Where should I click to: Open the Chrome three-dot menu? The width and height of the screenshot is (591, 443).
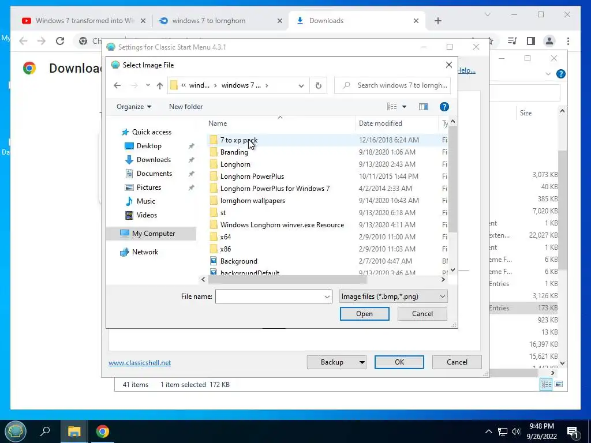[568, 41]
